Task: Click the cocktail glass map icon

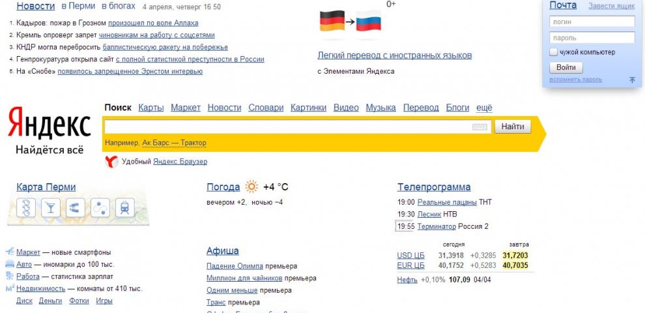Action: coord(51,207)
